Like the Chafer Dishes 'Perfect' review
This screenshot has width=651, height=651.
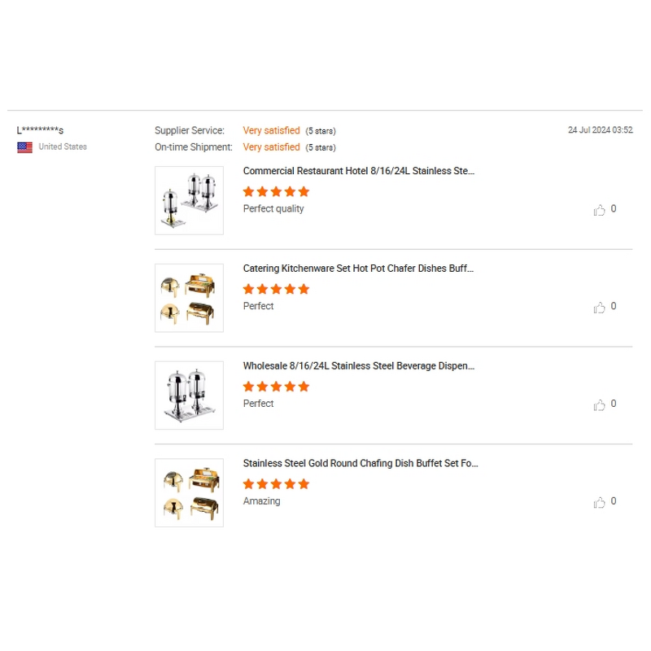pos(600,308)
